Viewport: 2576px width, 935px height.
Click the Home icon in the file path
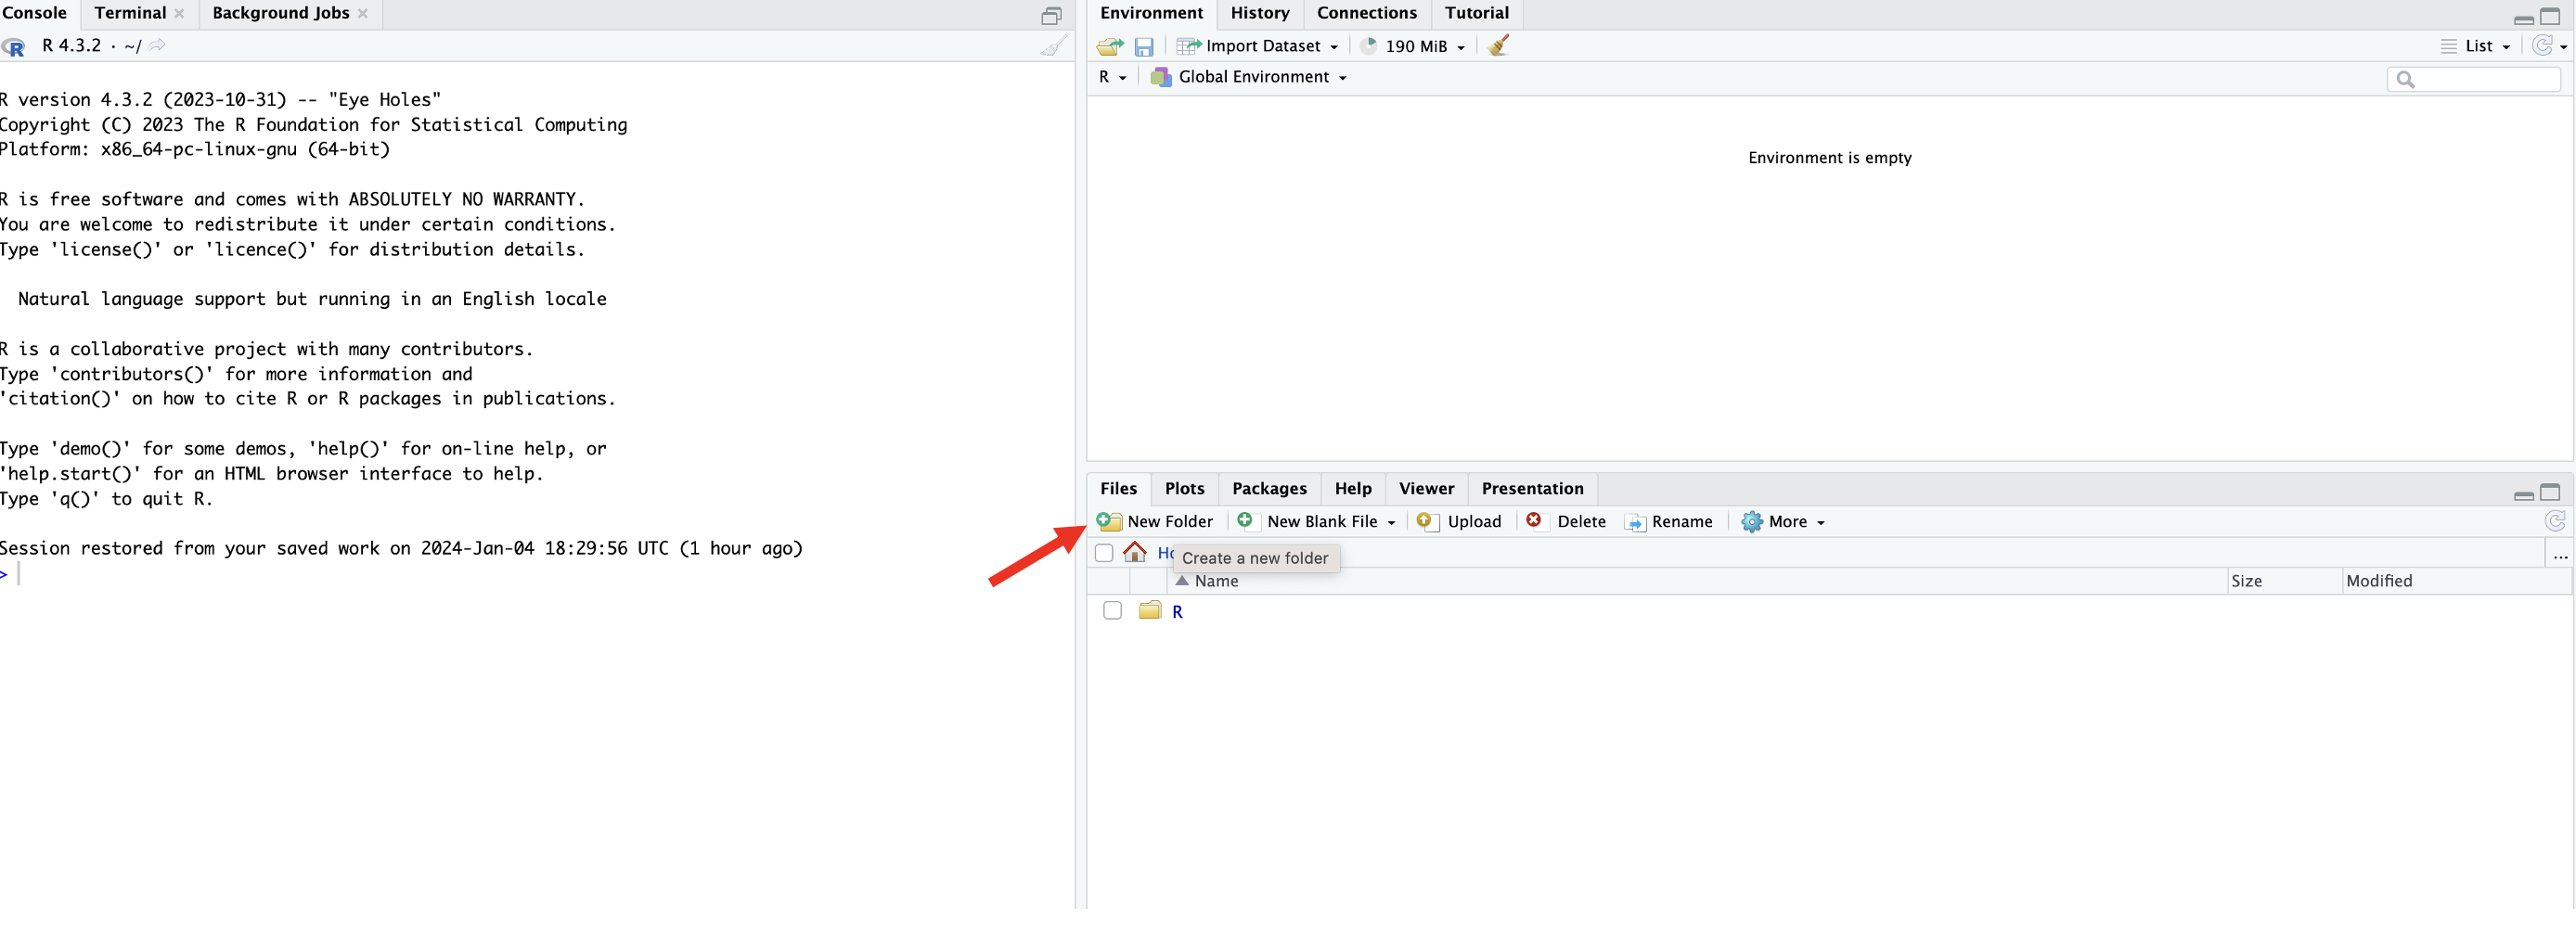point(1135,552)
